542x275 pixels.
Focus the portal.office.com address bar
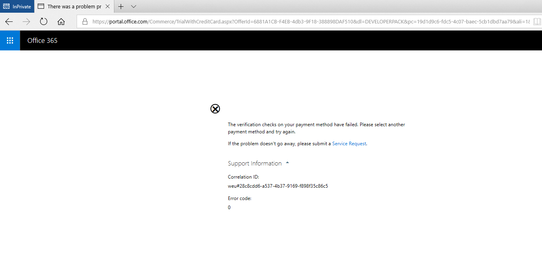[x=310, y=21]
